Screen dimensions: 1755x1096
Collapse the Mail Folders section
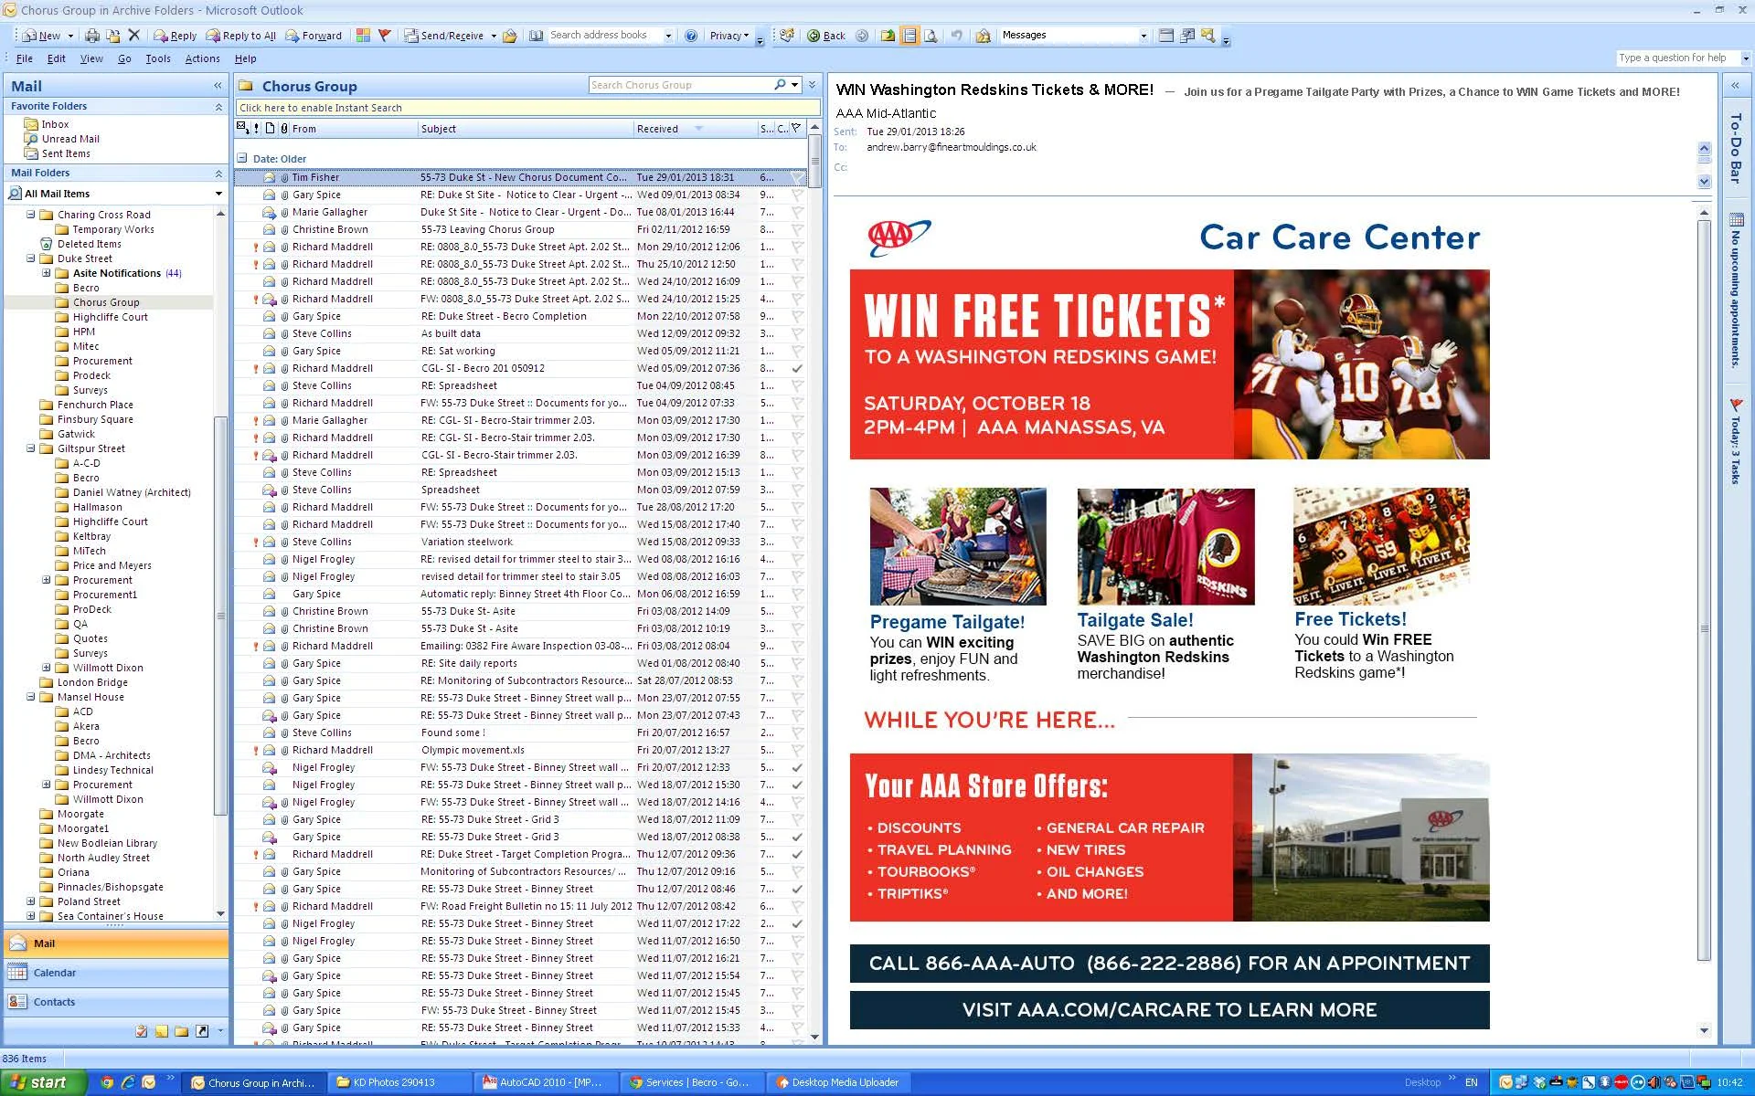tap(218, 173)
